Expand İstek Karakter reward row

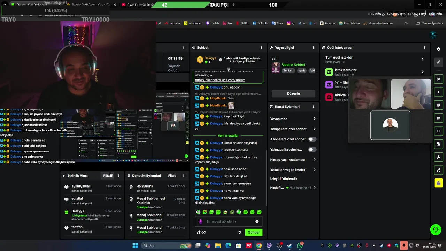pos(376,72)
